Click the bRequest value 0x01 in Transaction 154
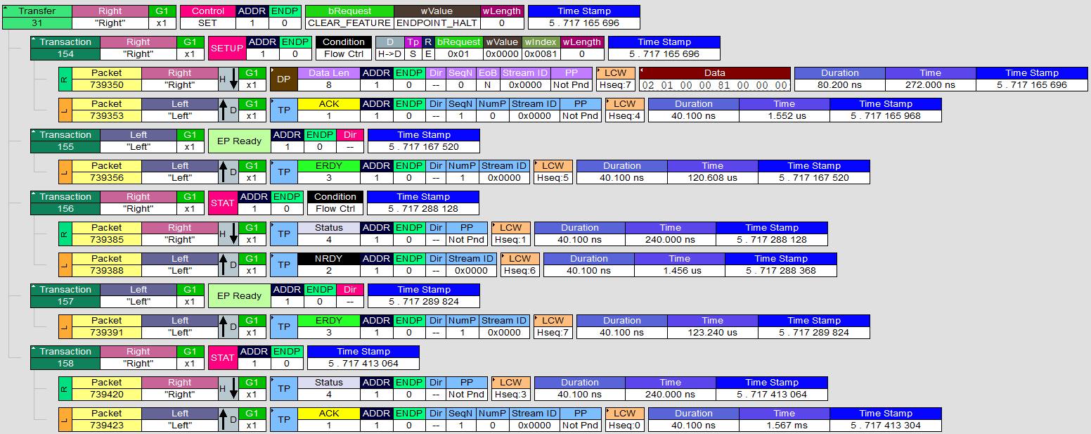This screenshot has width=1091, height=434. pyautogui.click(x=458, y=53)
